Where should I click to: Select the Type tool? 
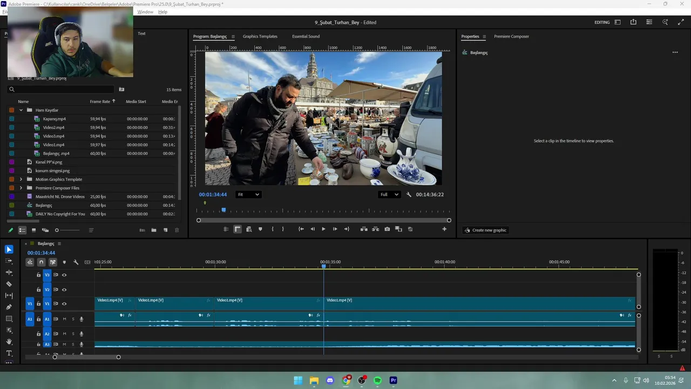coord(9,353)
